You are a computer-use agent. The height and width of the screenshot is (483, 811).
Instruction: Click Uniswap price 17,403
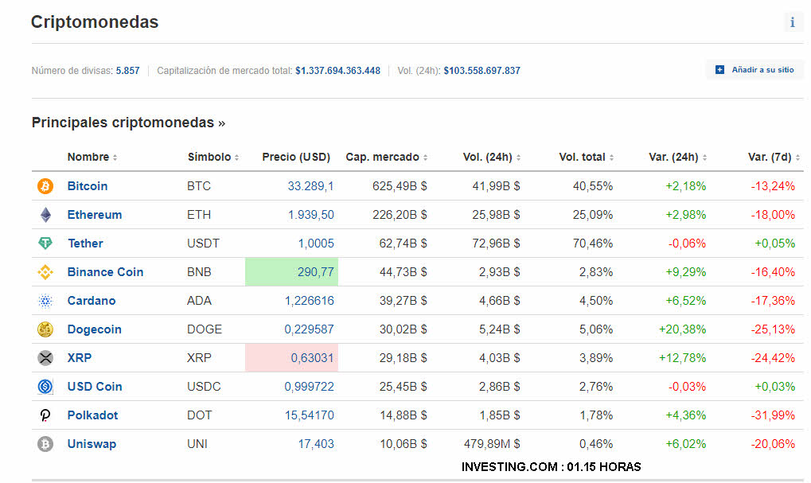(316, 444)
